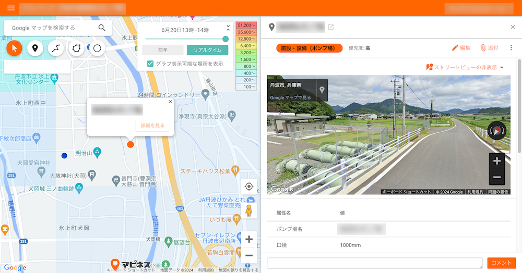Click the time slider handle
Viewport: 522px width, 273px height.
pos(226,39)
